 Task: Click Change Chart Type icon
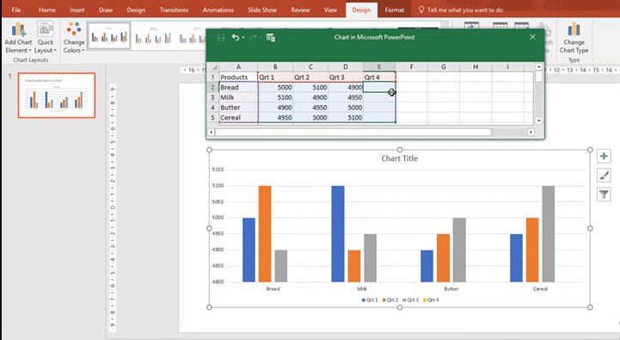pyautogui.click(x=574, y=38)
